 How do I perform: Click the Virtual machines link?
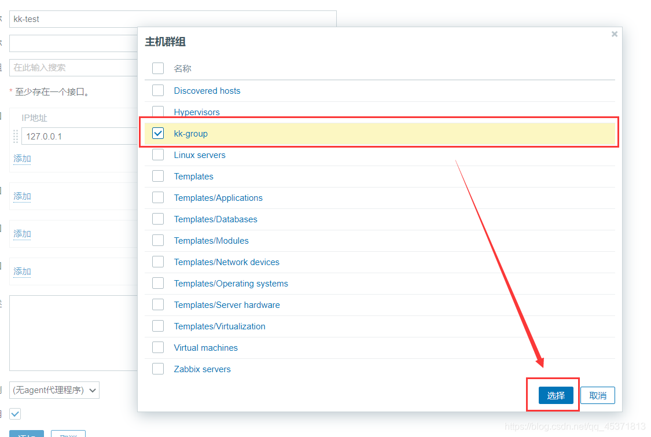pyautogui.click(x=205, y=348)
